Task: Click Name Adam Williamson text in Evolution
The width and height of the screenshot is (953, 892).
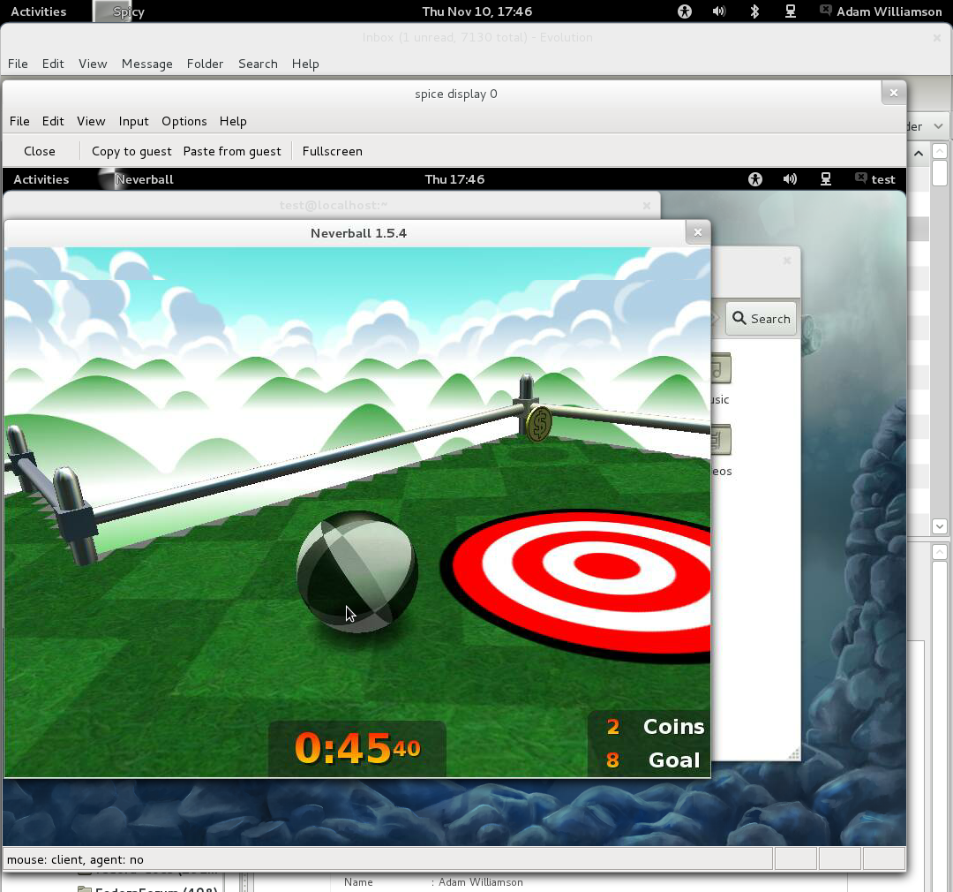Action: (433, 882)
